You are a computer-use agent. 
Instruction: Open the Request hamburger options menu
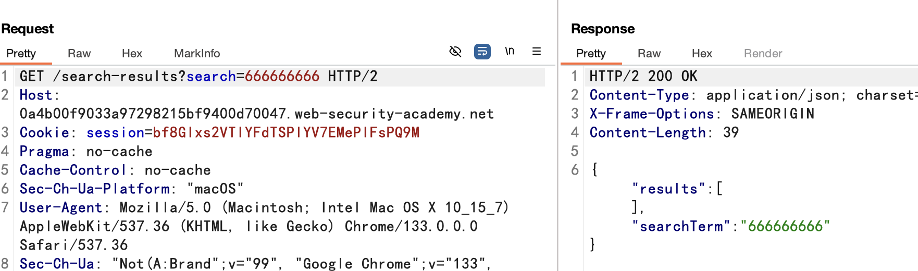coord(537,51)
